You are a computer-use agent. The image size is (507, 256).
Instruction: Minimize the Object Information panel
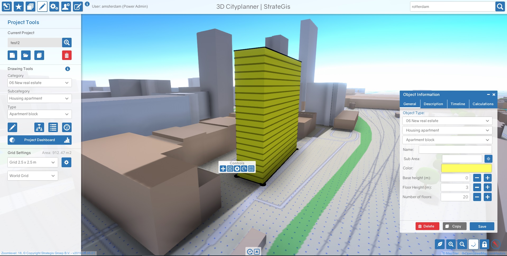(x=489, y=95)
